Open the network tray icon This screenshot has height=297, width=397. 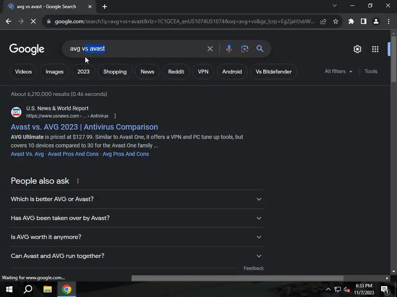click(338, 289)
